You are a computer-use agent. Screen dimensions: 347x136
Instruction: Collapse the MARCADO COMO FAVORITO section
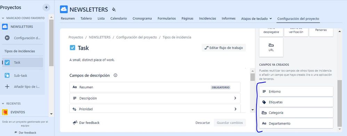click(3, 18)
